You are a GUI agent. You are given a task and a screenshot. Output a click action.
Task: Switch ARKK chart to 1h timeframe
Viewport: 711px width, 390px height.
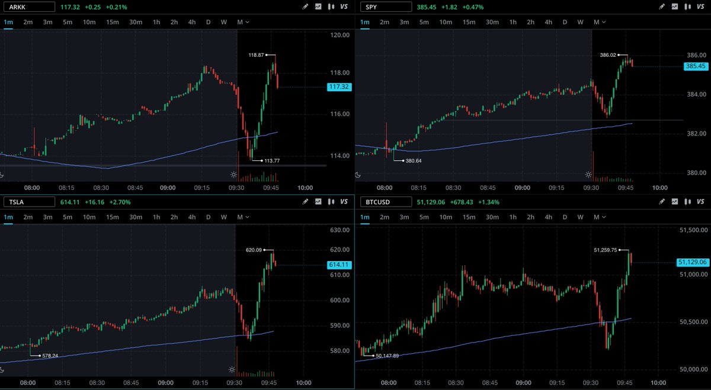(x=156, y=22)
